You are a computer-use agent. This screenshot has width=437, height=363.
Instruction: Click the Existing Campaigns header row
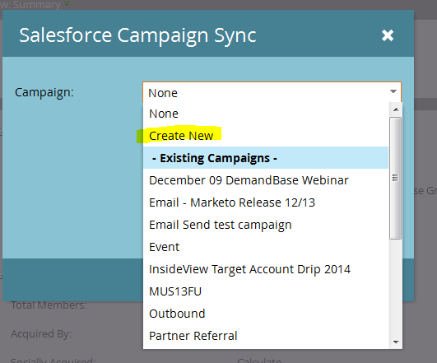point(266,158)
